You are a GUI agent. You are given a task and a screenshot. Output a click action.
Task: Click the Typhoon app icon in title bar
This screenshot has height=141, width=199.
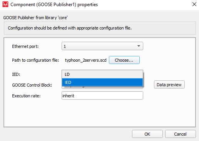point(5,4)
